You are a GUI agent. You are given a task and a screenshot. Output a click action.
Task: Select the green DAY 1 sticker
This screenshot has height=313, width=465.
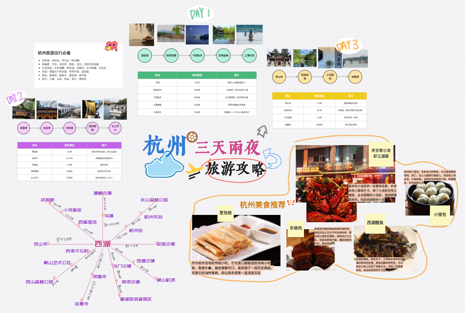click(200, 13)
